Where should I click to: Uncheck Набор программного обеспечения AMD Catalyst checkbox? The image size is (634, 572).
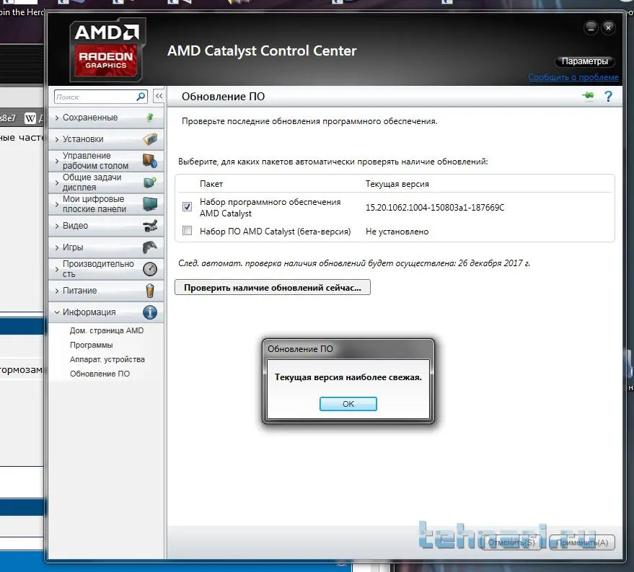click(x=188, y=206)
